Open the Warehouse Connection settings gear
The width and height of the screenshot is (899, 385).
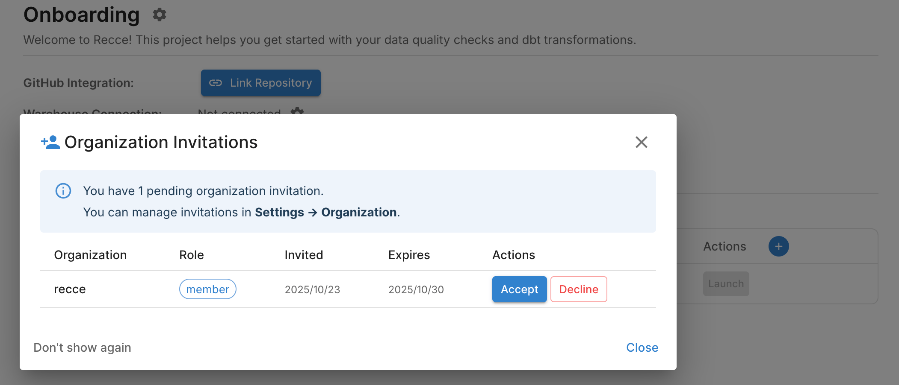[x=297, y=113]
